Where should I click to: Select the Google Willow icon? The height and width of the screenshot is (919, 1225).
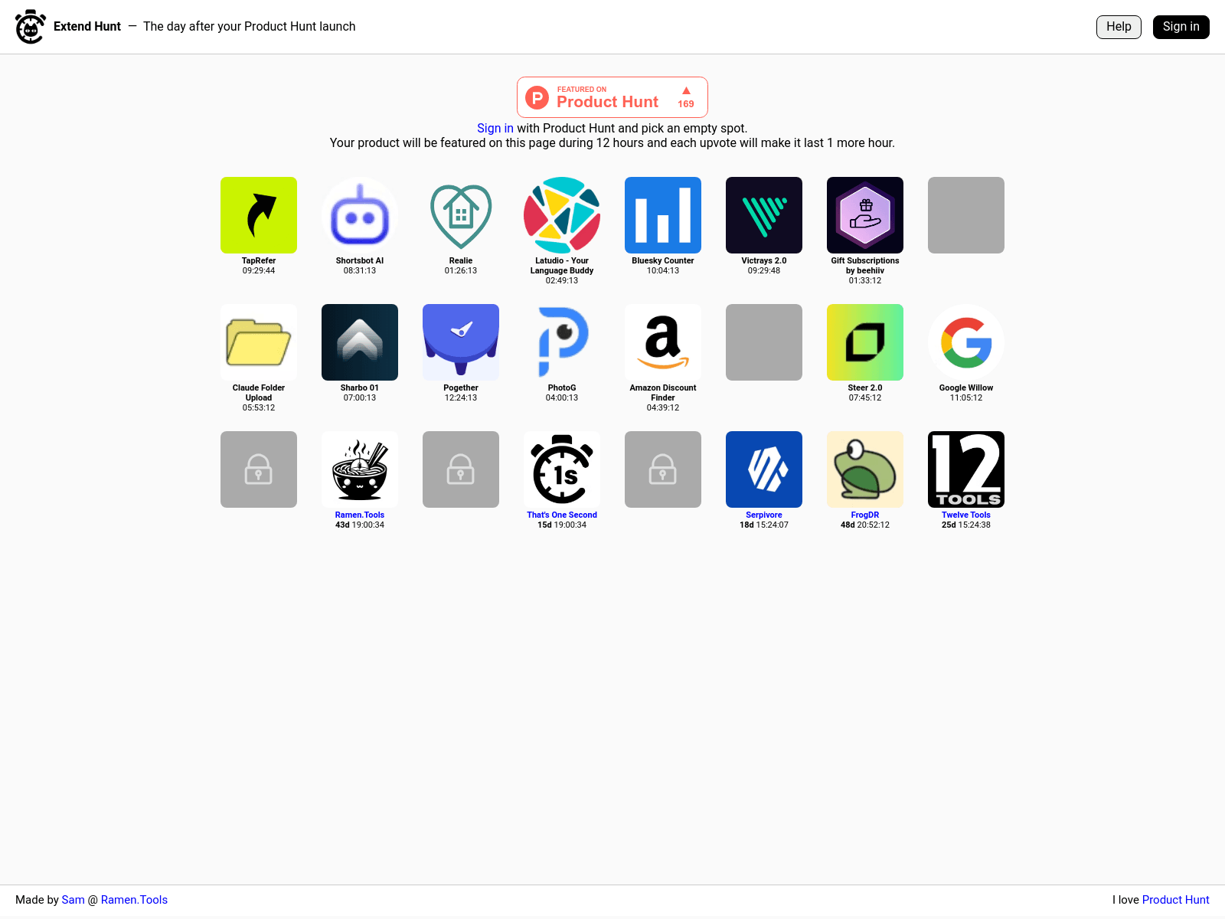[965, 342]
